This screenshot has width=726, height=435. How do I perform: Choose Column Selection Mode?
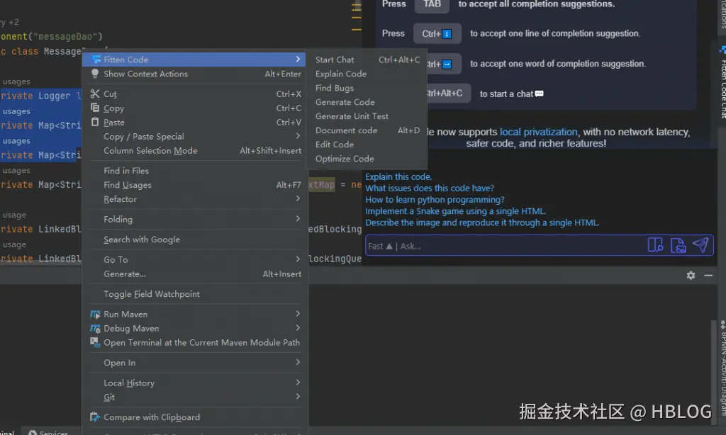click(195, 150)
